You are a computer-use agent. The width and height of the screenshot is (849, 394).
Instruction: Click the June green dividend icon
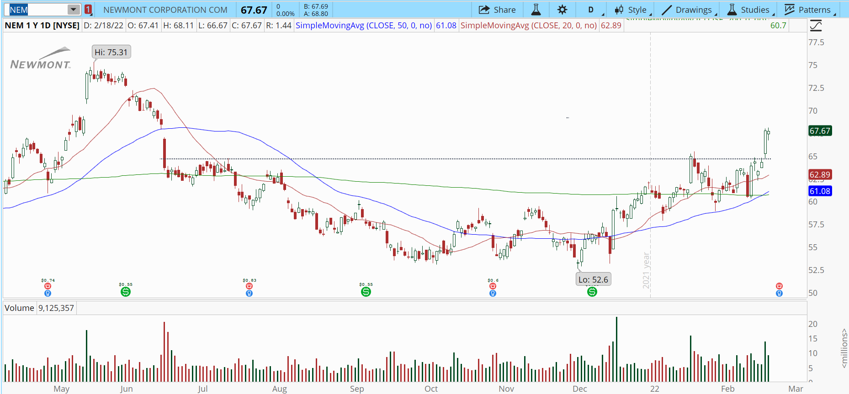(126, 292)
